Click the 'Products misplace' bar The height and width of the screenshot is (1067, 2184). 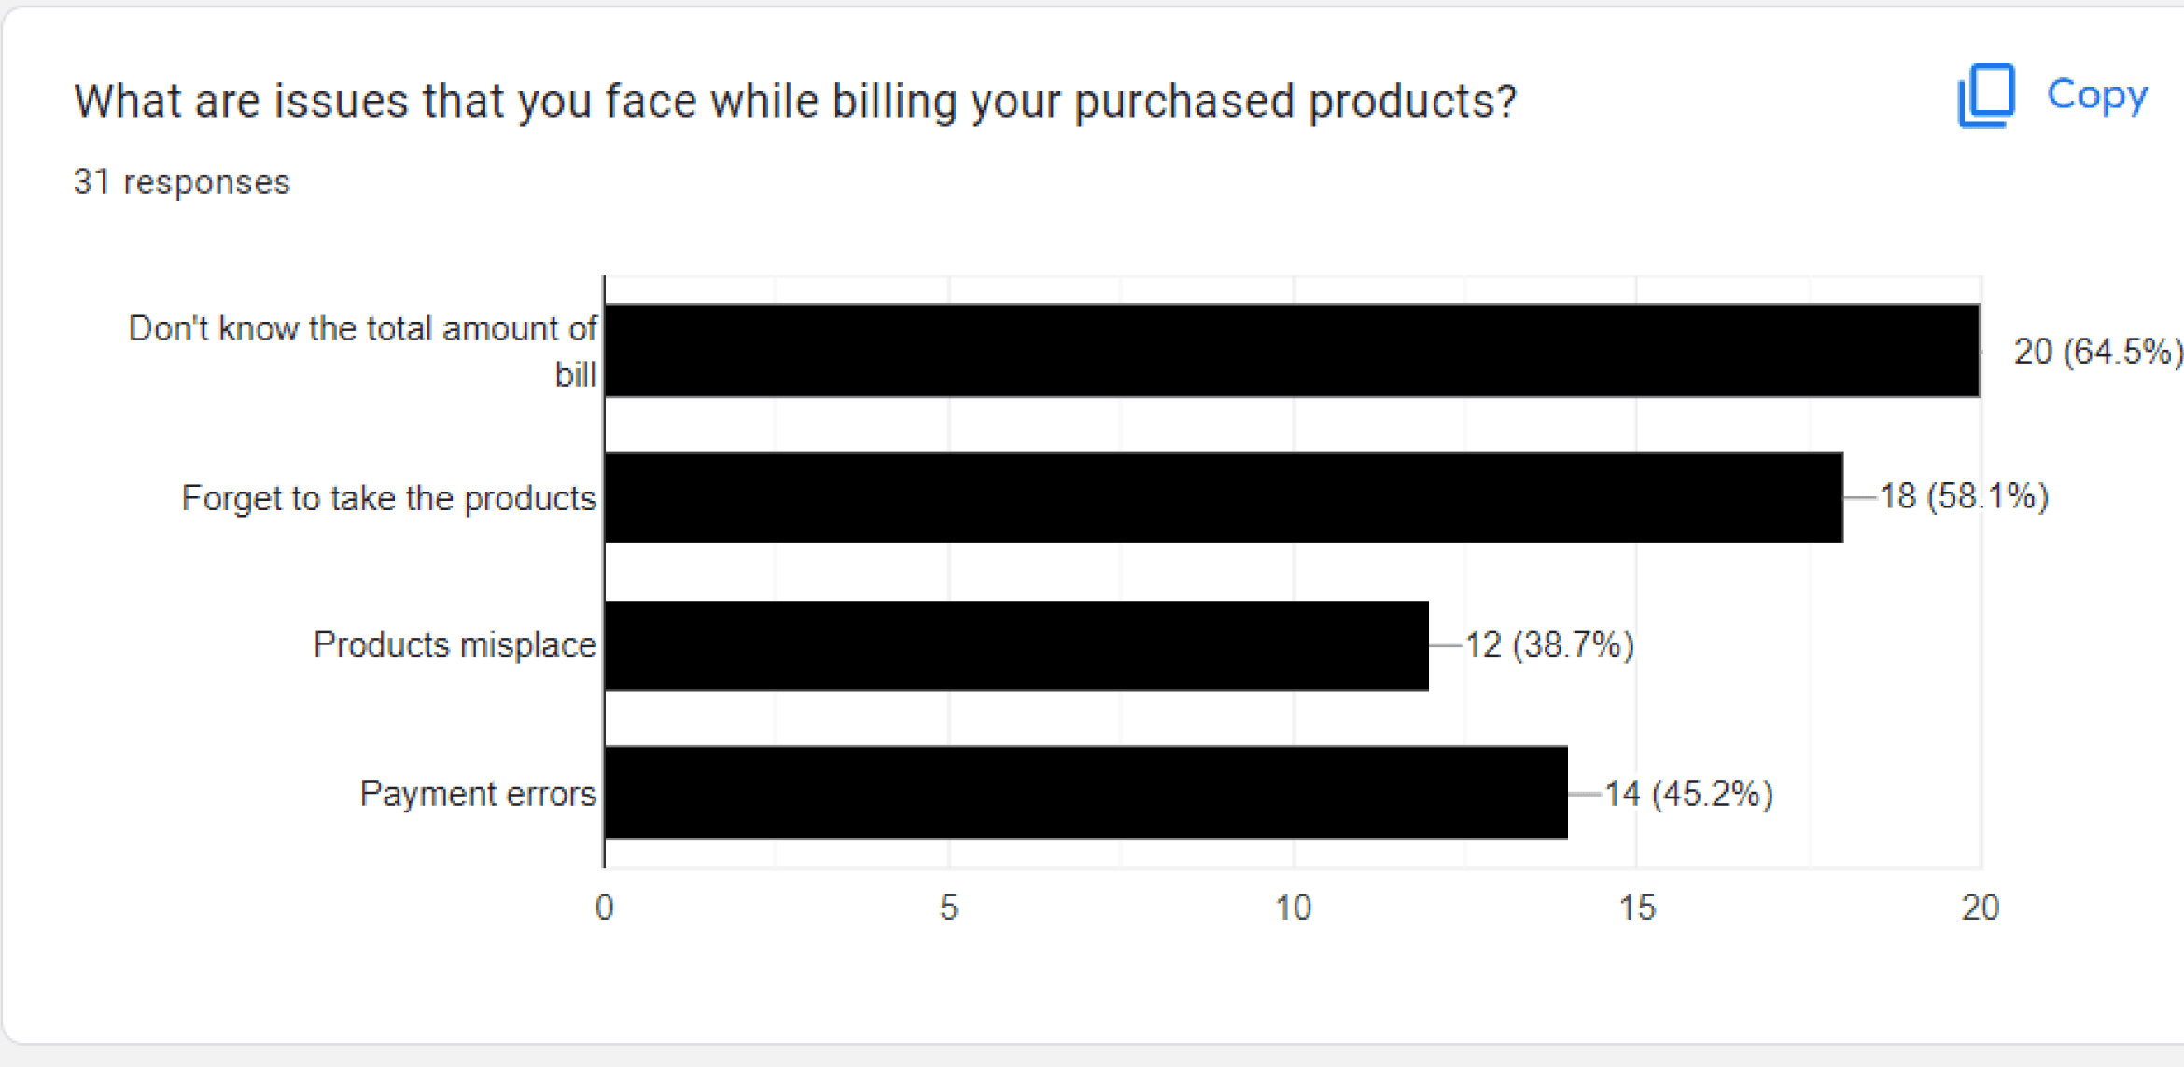pyautogui.click(x=1016, y=645)
